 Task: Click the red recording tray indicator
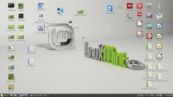pos(158,95)
